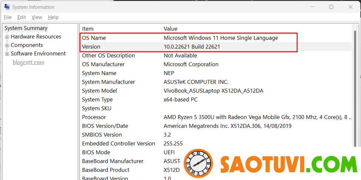Select the Hardware Resources tree item
Image resolution: width=361 pixels, height=180 pixels.
coord(36,37)
